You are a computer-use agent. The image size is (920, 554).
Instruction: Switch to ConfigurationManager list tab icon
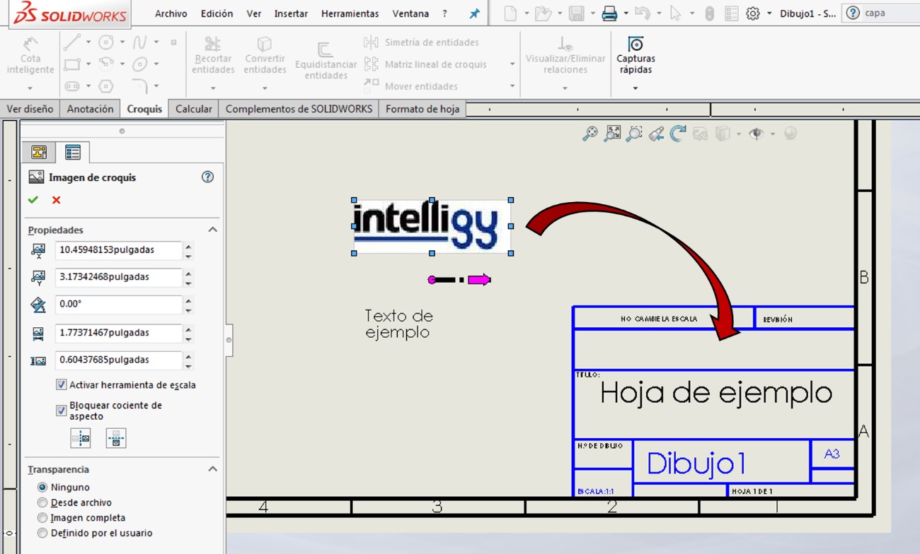pos(72,152)
